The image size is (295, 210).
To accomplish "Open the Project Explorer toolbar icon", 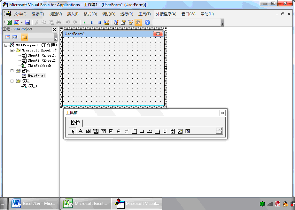I will point(116,22).
